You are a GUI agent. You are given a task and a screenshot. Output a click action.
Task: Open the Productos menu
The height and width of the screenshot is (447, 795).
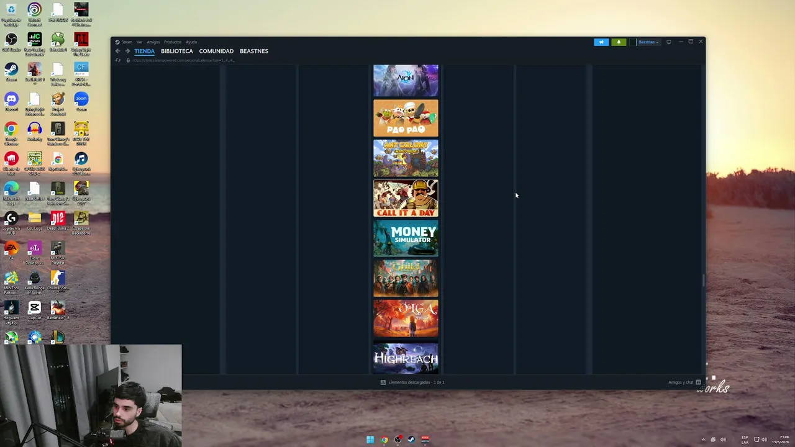173,42
